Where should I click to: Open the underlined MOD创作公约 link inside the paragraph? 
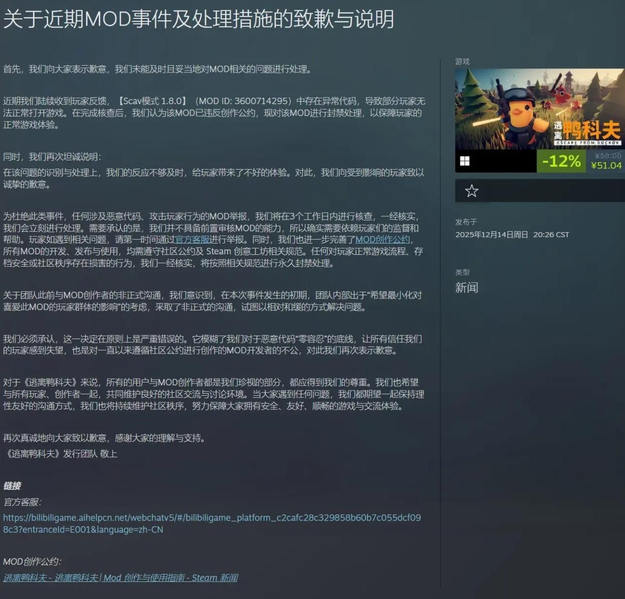(382, 240)
